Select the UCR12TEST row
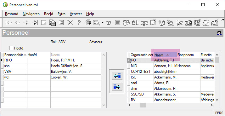 click(x=171, y=72)
